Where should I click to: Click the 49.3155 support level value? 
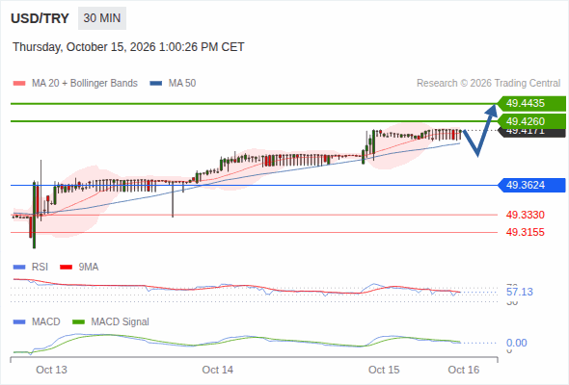pyautogui.click(x=525, y=232)
